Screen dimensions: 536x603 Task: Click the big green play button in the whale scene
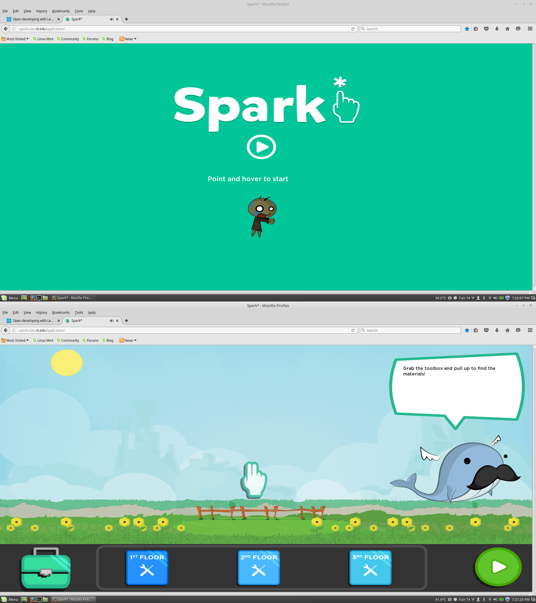point(498,567)
